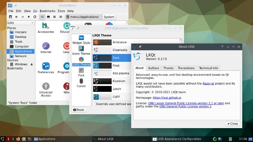
Task: Launch the file manager from panel quicklaunch
Action: pos(24,139)
